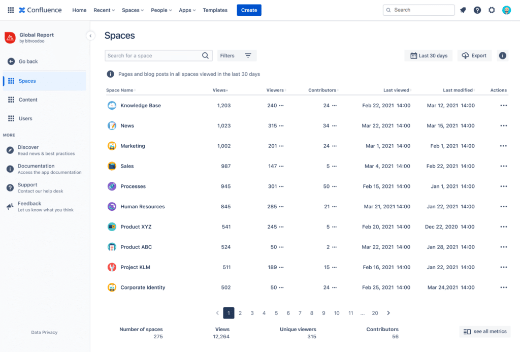Open the settings gear icon
This screenshot has width=520, height=352.
pyautogui.click(x=492, y=10)
